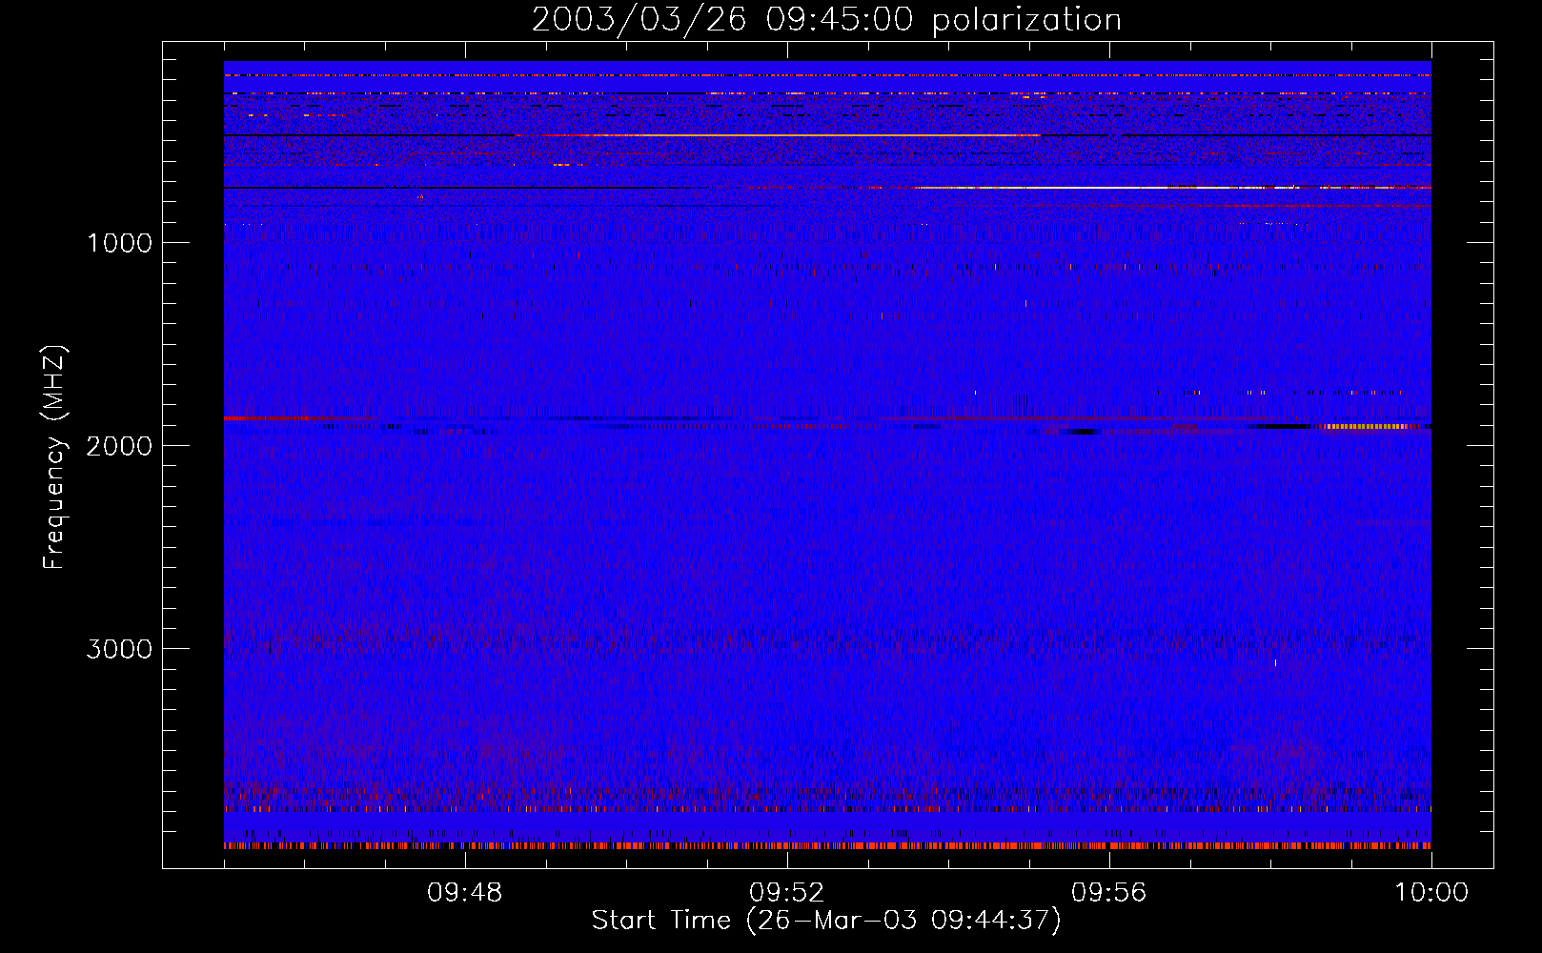Click the 09:56 time tick label
The width and height of the screenshot is (1542, 953).
tap(1108, 893)
